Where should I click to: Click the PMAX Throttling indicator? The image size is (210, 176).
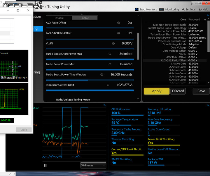pyautogui.click(x=127, y=161)
